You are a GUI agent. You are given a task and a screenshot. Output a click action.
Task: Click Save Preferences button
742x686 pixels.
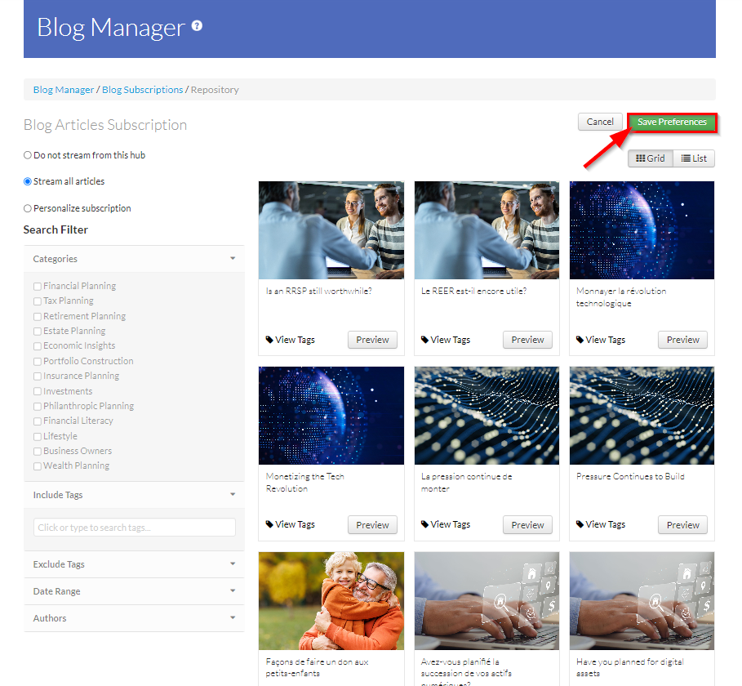(x=672, y=122)
